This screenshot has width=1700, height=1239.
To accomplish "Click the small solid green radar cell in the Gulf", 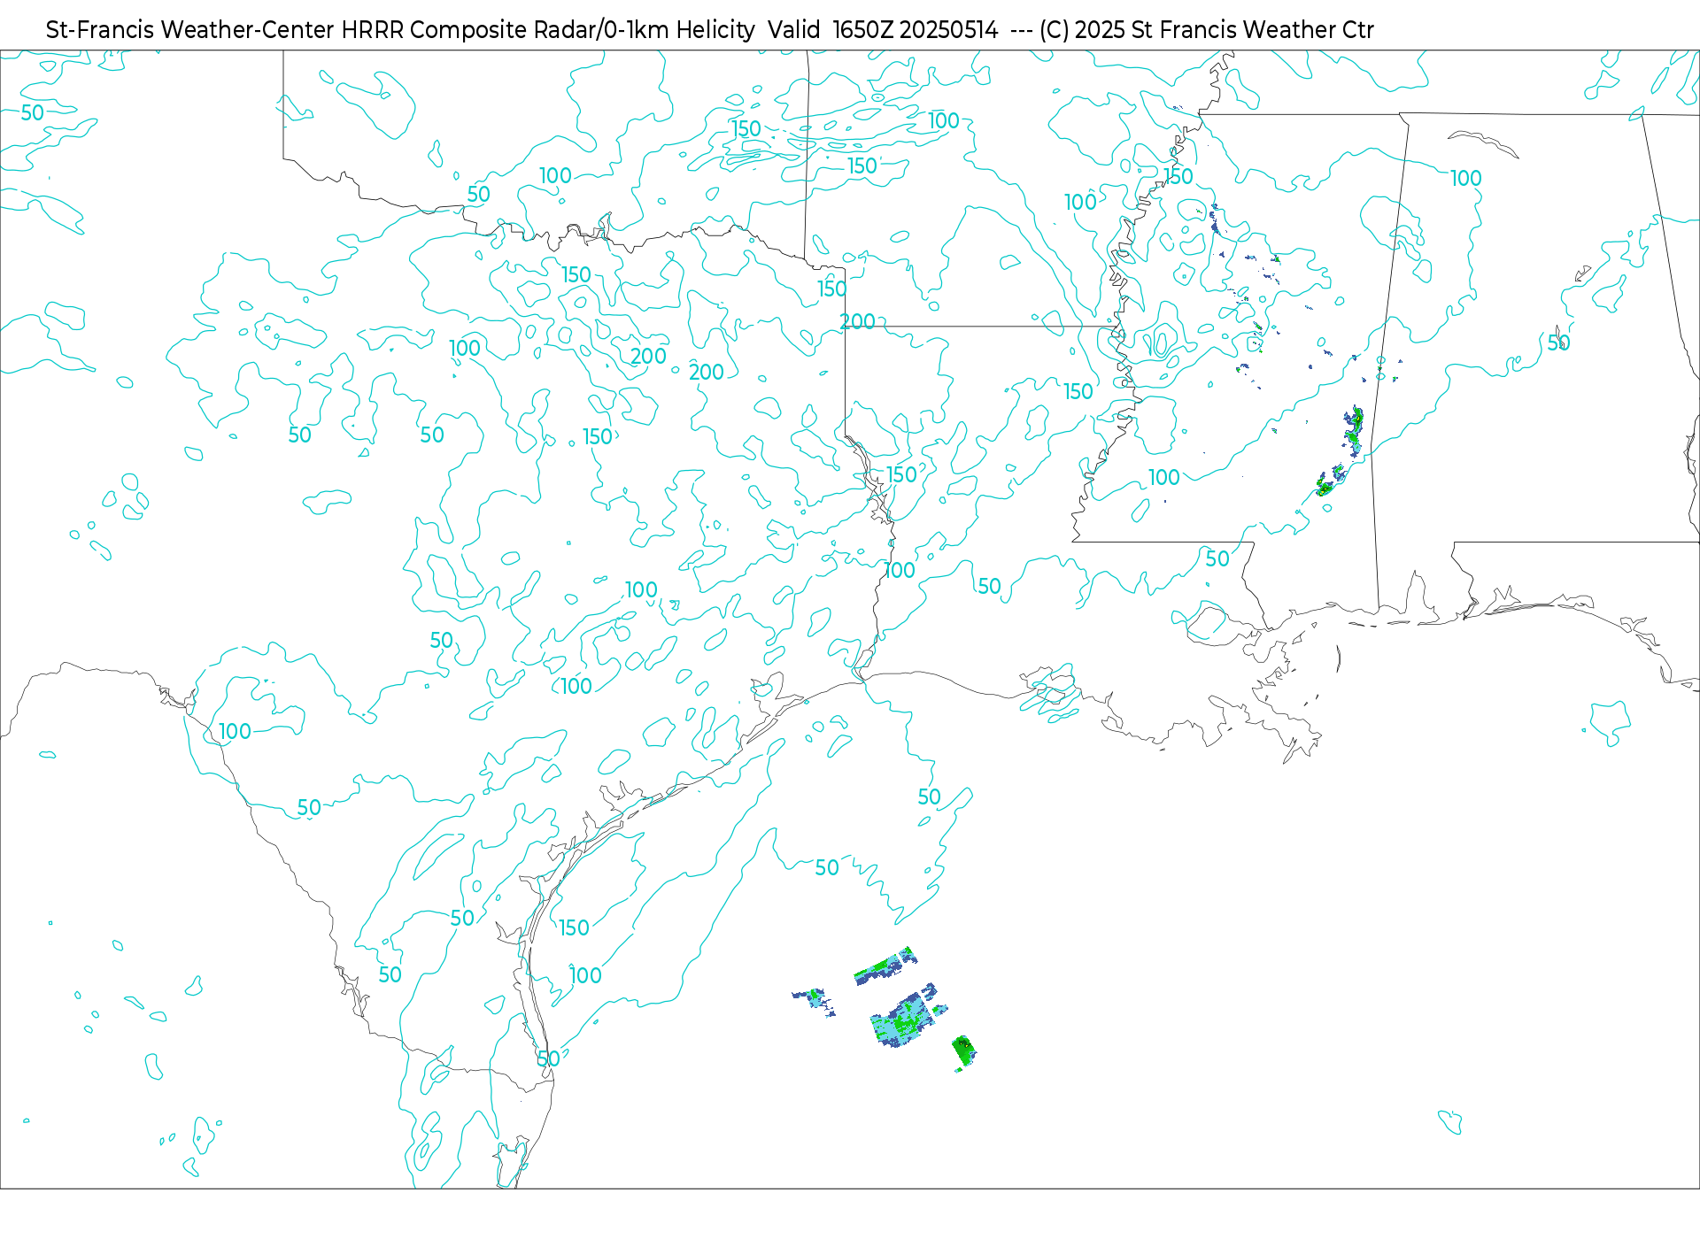I will [964, 1052].
